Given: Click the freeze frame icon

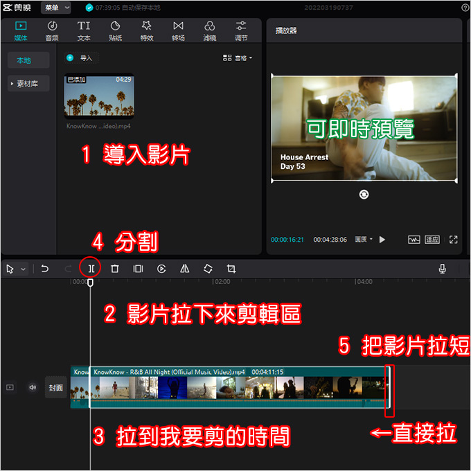Looking at the screenshot, I should [138, 268].
